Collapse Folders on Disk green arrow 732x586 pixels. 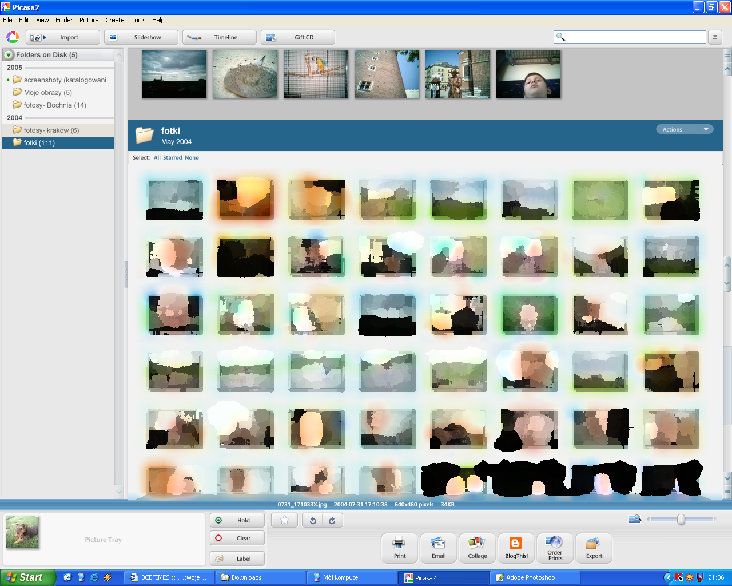[9, 55]
